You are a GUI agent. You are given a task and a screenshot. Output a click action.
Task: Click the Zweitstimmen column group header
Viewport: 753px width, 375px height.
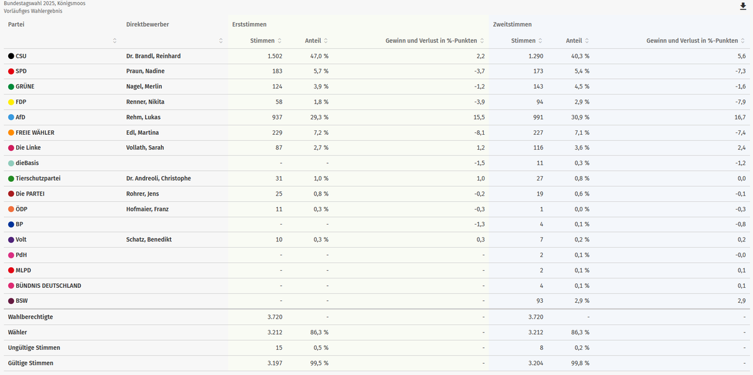513,24
